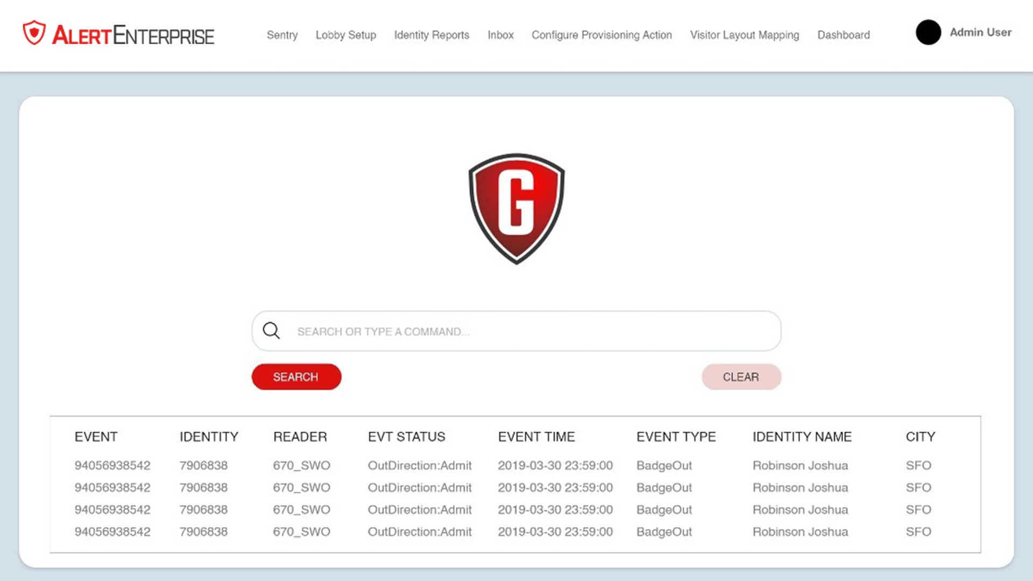Viewport: 1033px width, 581px height.
Task: Sort by the IDENTITY NAME column header
Action: [802, 436]
